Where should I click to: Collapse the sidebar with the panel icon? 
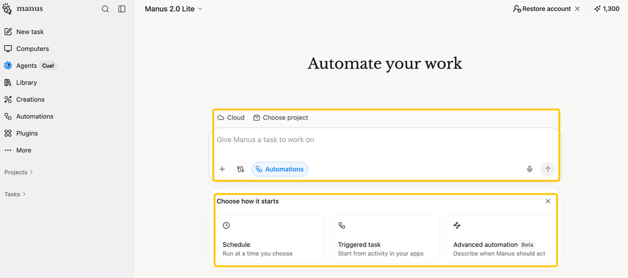(x=122, y=9)
